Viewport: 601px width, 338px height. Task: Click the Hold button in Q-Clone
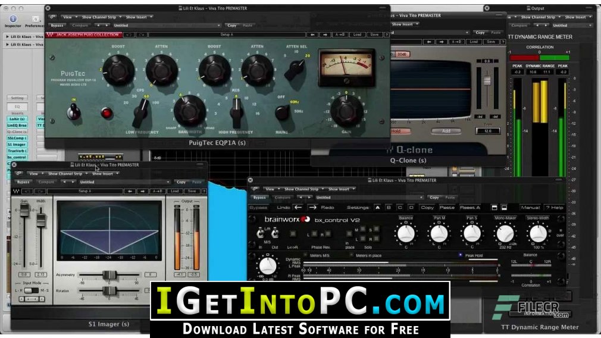point(396,131)
